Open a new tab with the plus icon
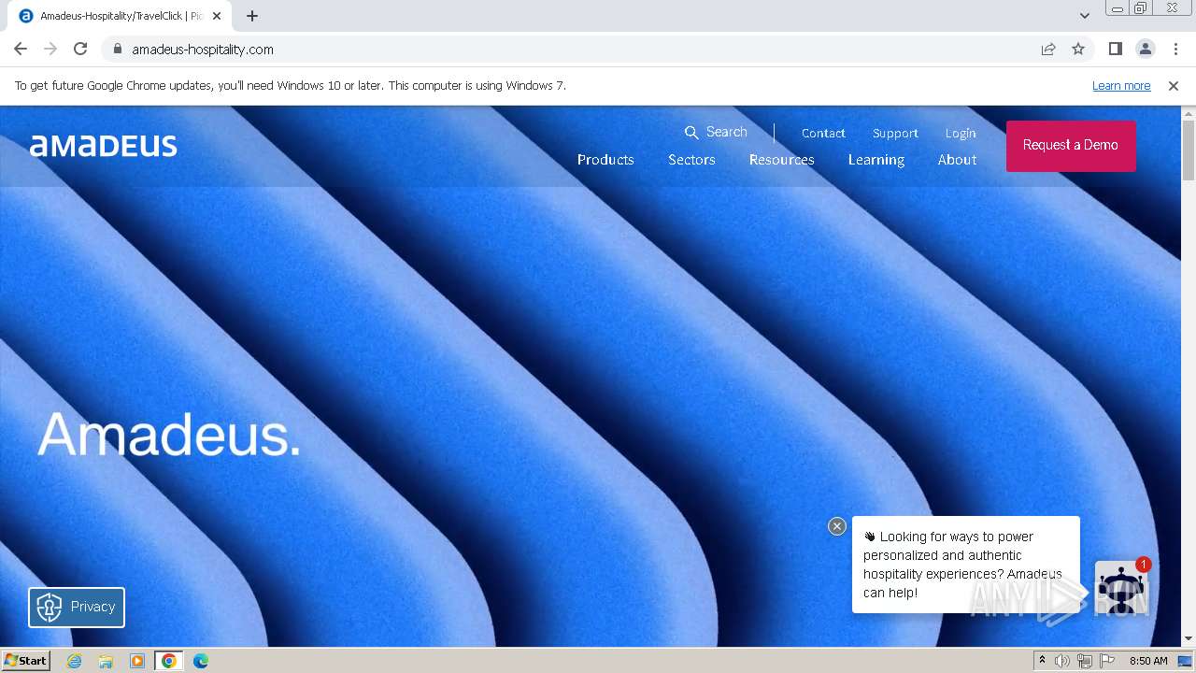1196x673 pixels. 252,16
